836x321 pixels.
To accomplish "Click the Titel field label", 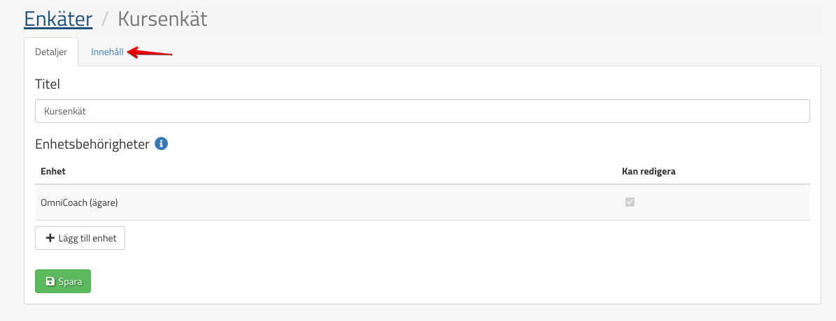I will 48,84.
